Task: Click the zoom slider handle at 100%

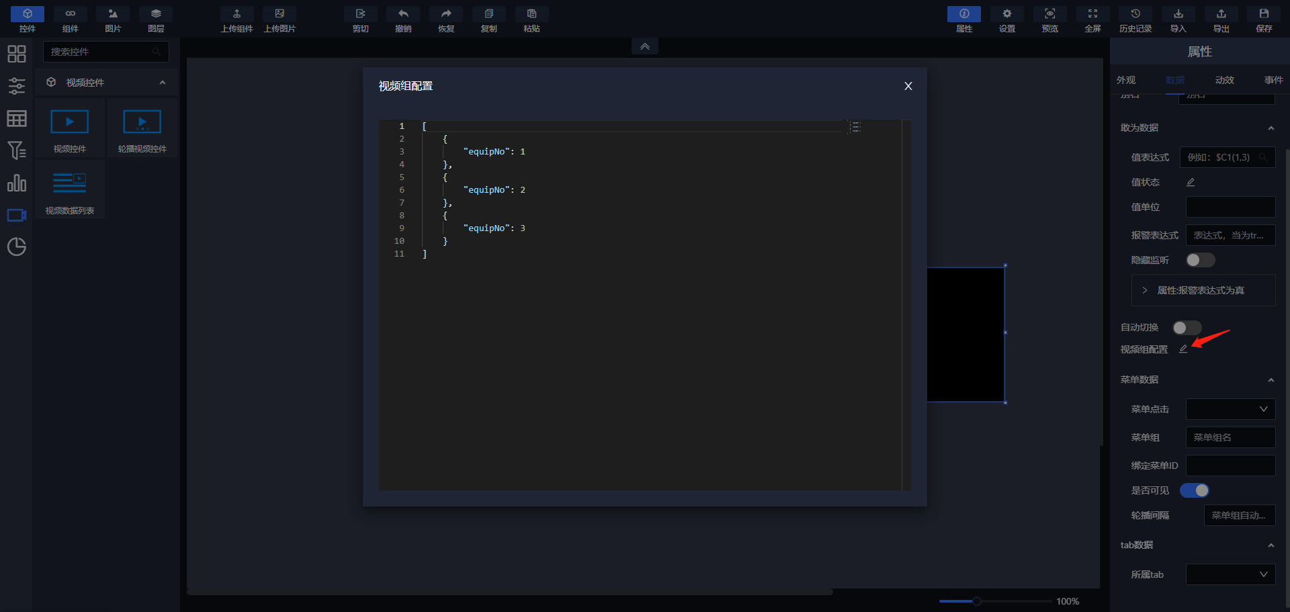Action: [x=977, y=601]
